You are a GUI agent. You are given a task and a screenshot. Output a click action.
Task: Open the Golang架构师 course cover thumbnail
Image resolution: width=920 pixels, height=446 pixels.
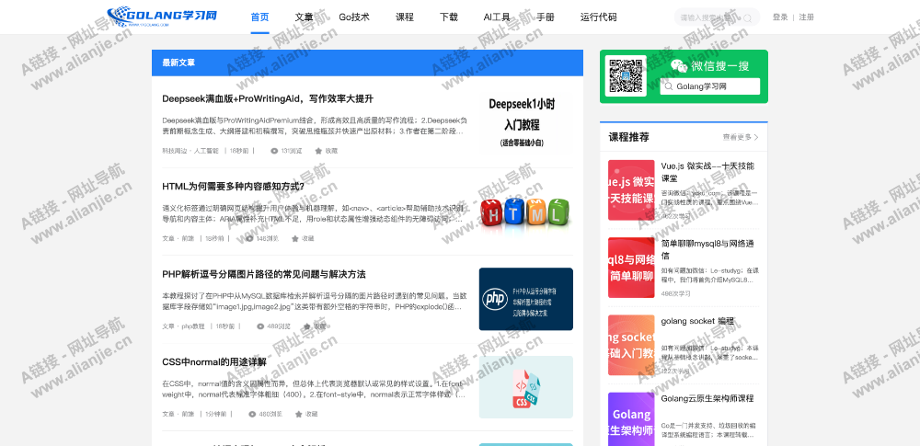pos(631,419)
